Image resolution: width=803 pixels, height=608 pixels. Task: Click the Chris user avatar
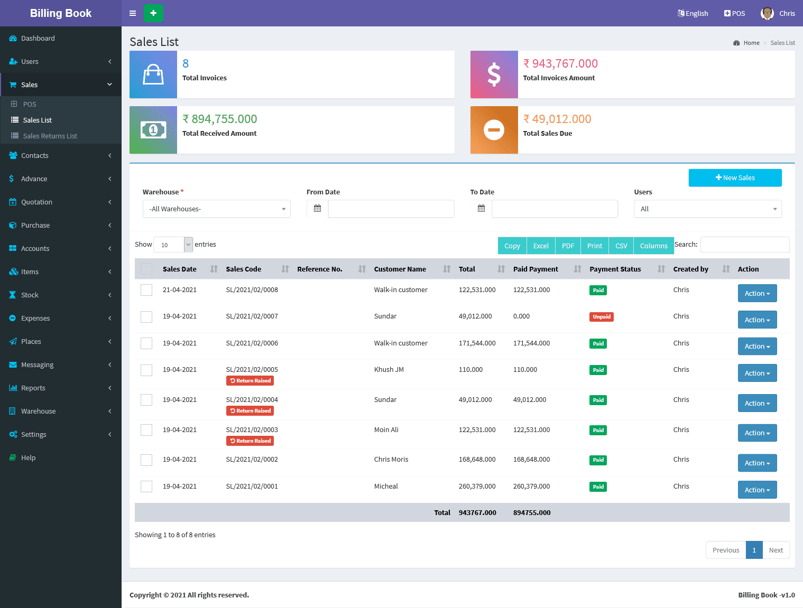coord(767,13)
